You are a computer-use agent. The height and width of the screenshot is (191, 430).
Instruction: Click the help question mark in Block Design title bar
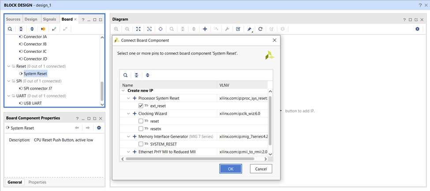click(x=420, y=5)
